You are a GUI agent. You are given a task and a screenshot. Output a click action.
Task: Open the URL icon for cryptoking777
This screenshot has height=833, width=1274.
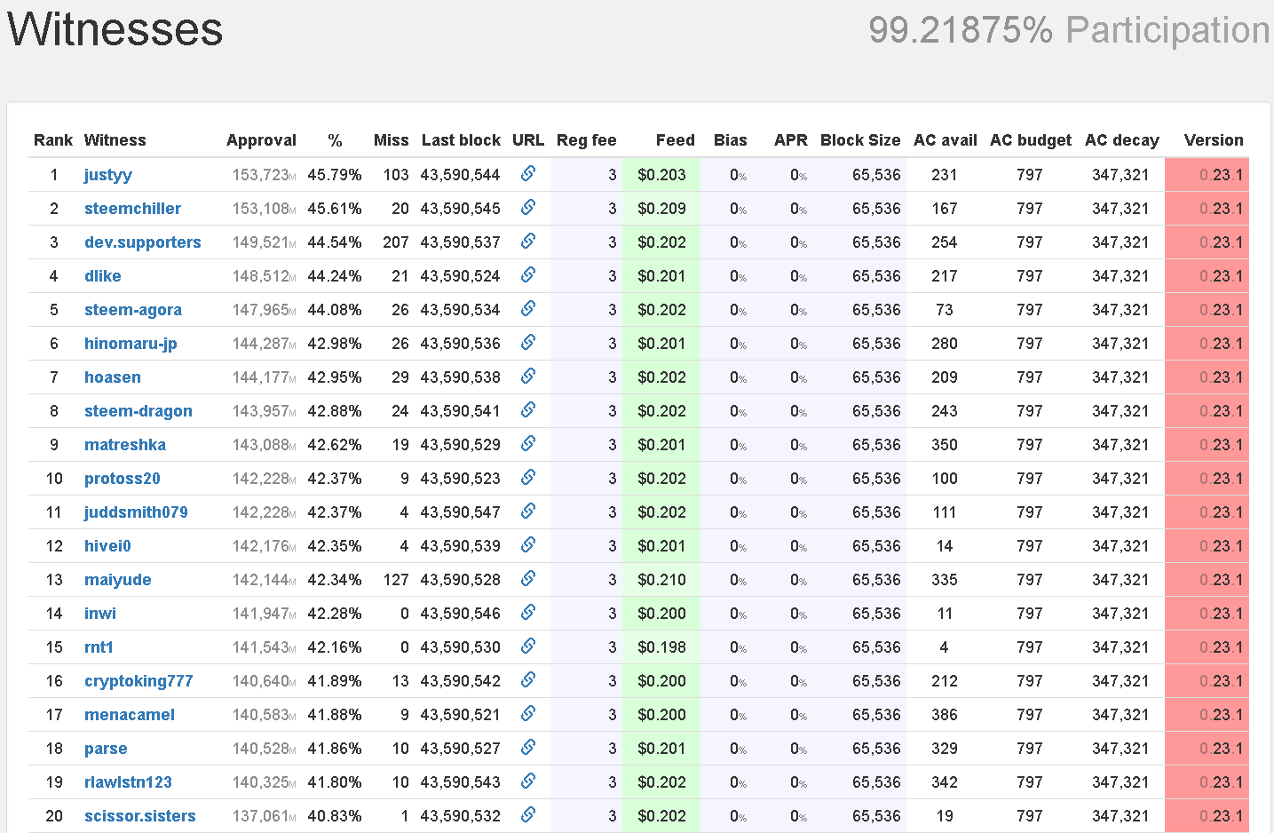tap(527, 680)
